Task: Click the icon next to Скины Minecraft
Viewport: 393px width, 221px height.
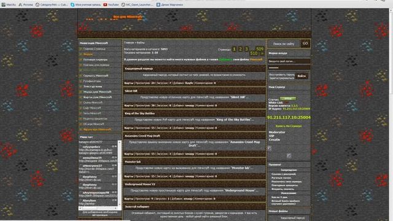Action: [80, 103]
